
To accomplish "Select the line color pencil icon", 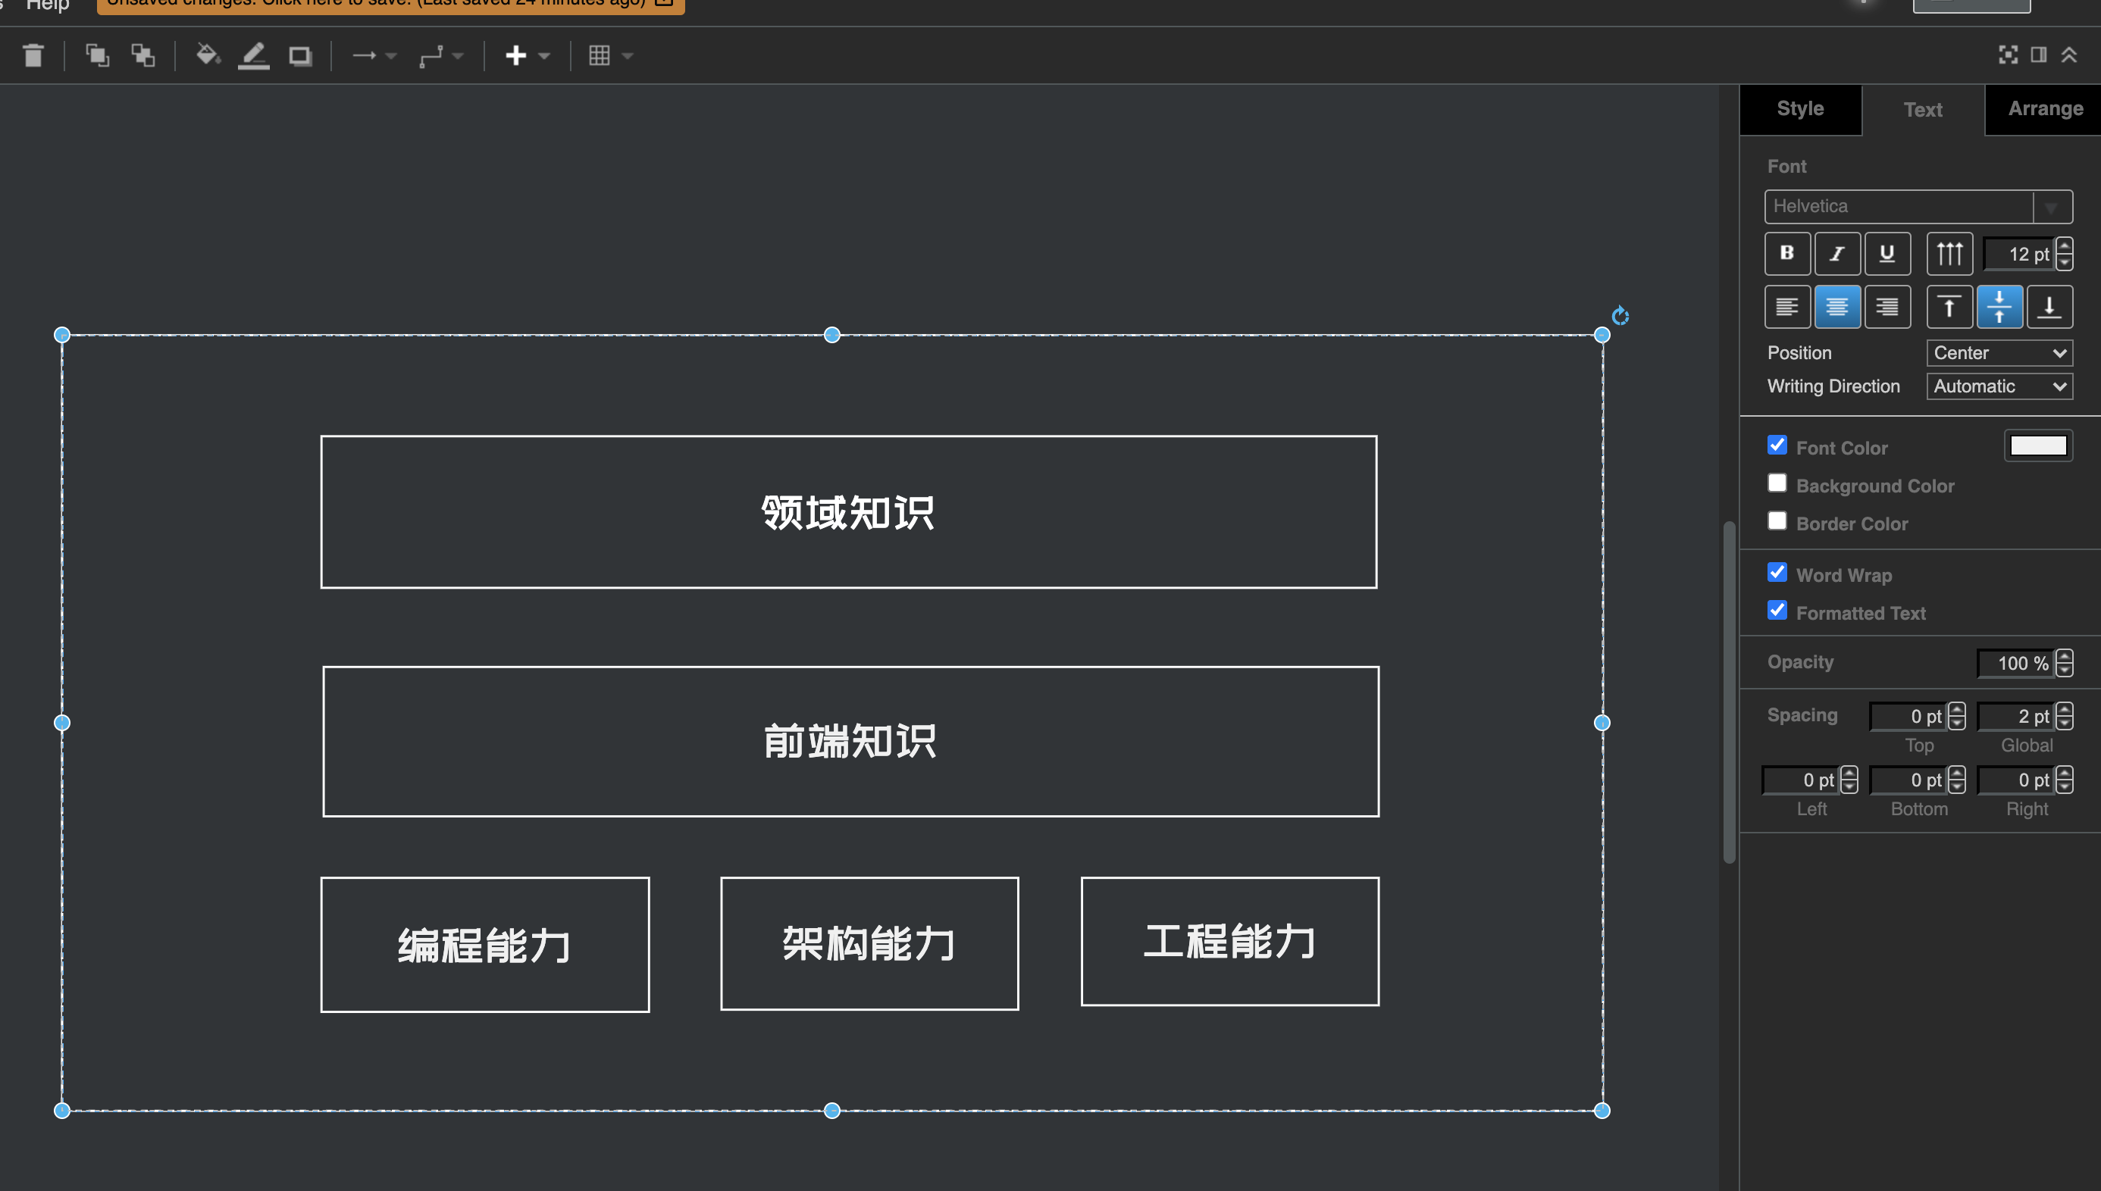I will (x=254, y=55).
